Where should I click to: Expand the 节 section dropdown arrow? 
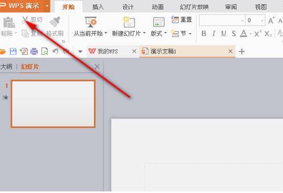(x=190, y=34)
